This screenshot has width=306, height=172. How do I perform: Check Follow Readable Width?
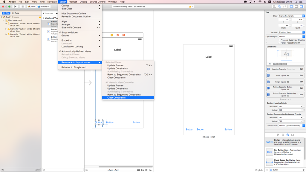279,43
